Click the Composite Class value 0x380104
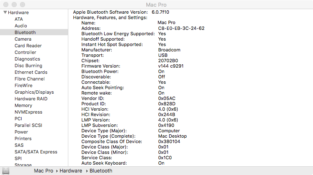Screen dimensions: 313x175 click(x=169, y=141)
